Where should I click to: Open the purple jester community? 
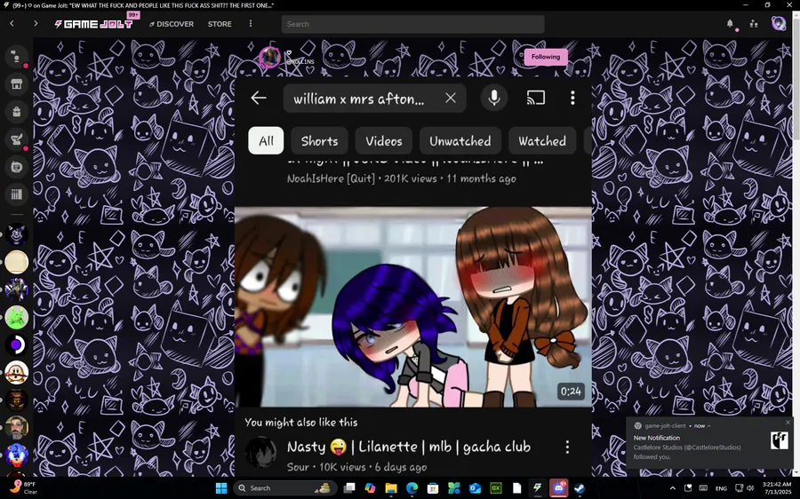tap(16, 235)
